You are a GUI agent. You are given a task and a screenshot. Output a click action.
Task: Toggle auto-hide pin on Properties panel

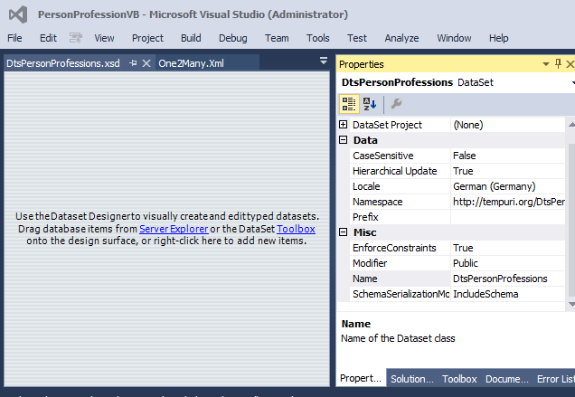[558, 64]
